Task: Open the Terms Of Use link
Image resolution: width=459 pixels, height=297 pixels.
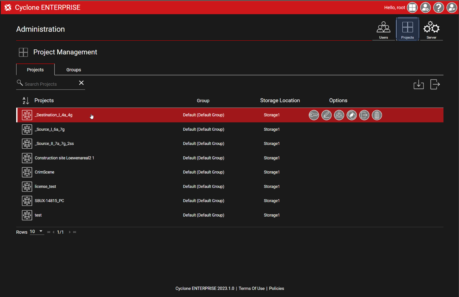Action: pyautogui.click(x=251, y=288)
